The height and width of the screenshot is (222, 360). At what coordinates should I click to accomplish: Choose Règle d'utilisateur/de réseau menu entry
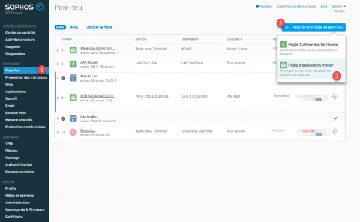click(x=311, y=49)
